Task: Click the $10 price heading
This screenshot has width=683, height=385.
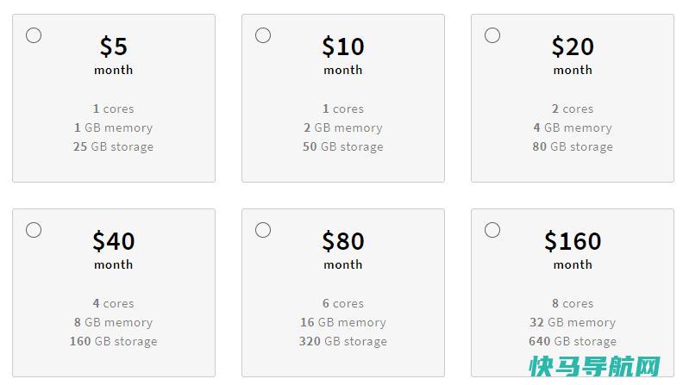Action: coord(343,47)
